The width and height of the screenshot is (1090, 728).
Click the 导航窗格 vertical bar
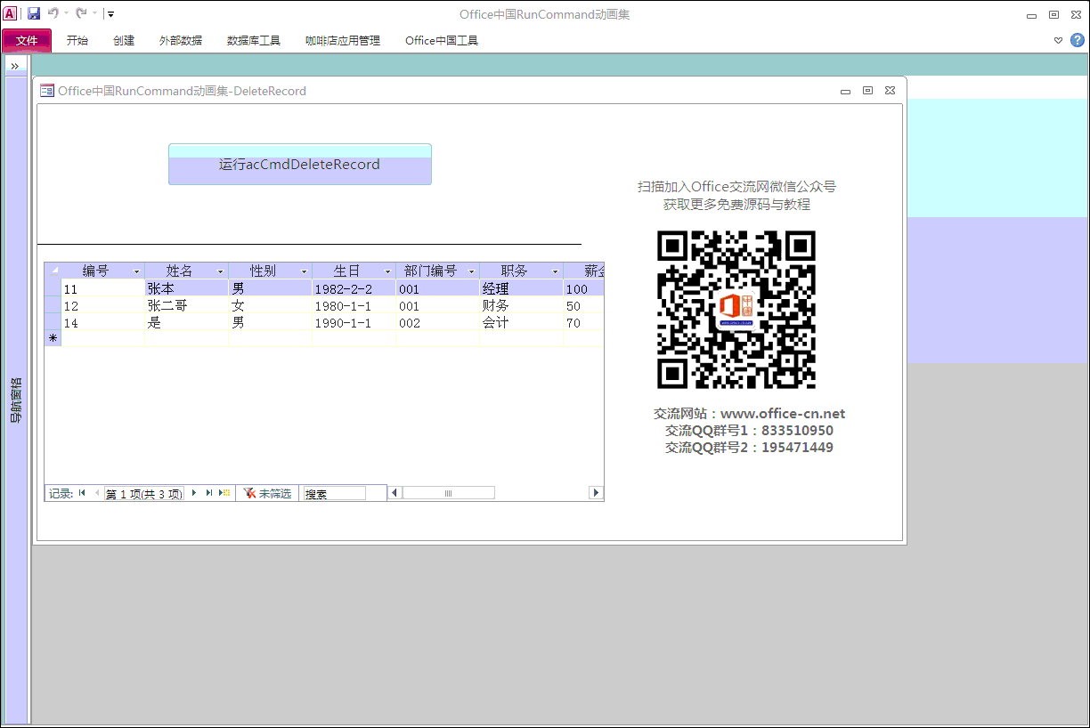16,400
